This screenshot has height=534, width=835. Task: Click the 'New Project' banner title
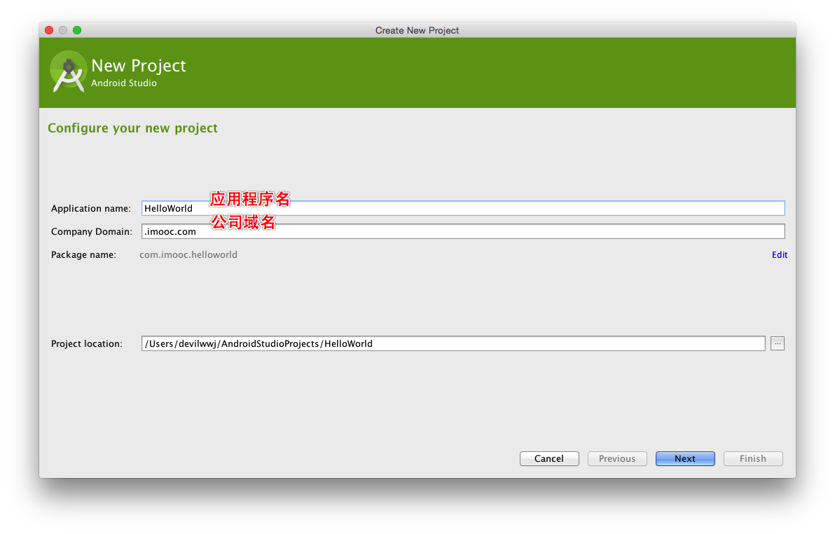click(x=139, y=66)
